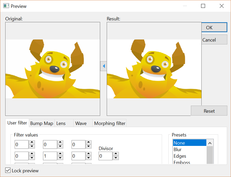Click the Original preview image

point(53,69)
